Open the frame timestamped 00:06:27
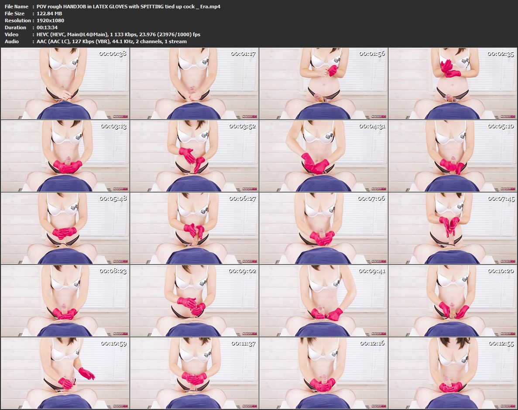Viewport: 518px width, 410px height. click(194, 228)
